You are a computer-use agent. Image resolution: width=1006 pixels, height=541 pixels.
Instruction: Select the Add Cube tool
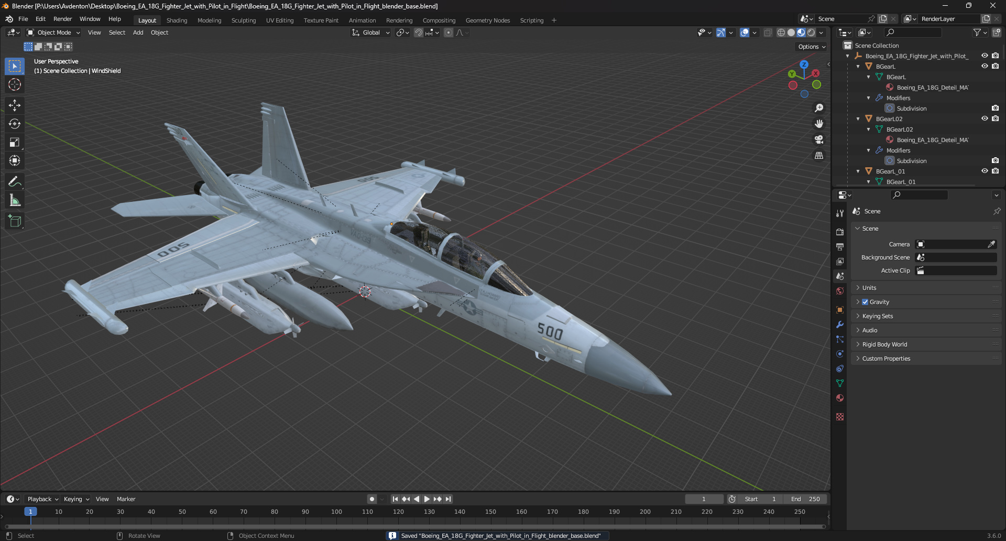tap(15, 221)
